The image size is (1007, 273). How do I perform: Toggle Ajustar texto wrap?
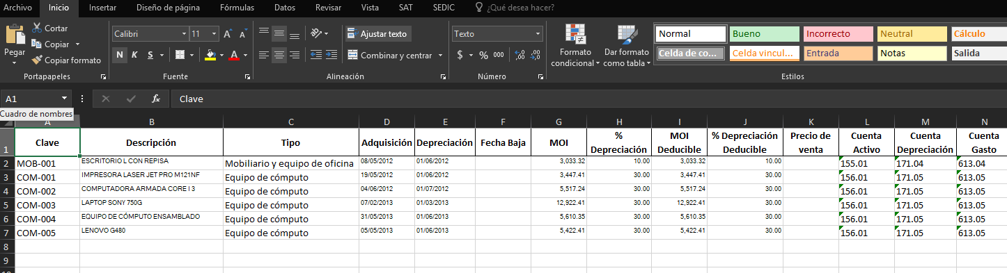click(x=377, y=33)
